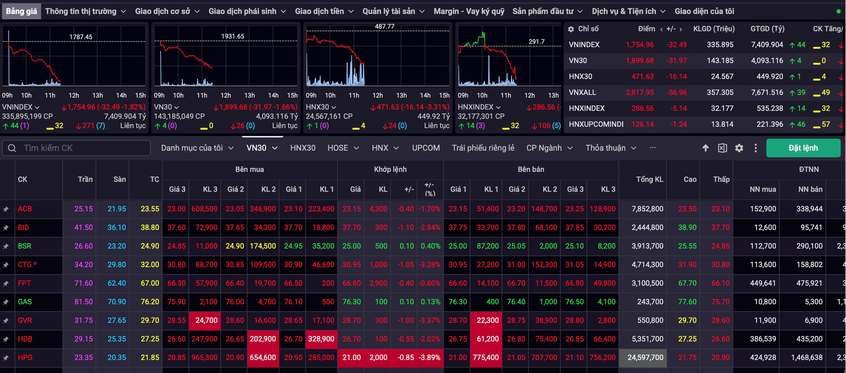Toggle the pin for the FPT stock
The height and width of the screenshot is (373, 846).
pos(6,284)
